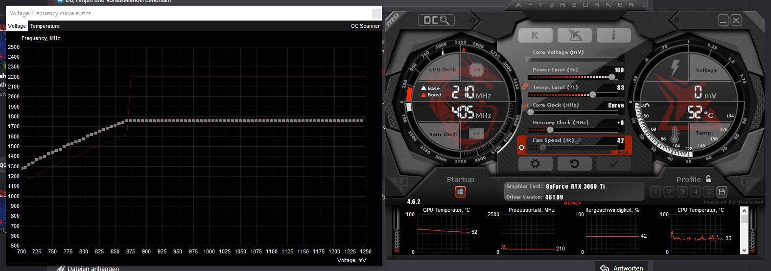
Task: Click the Temp. Limit slider handle
Action: click(593, 95)
